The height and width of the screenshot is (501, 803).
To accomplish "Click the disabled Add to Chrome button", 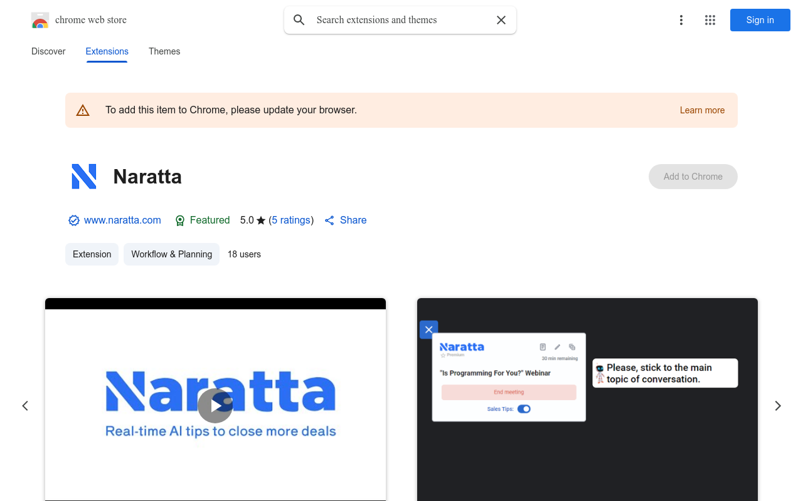I will (x=693, y=177).
